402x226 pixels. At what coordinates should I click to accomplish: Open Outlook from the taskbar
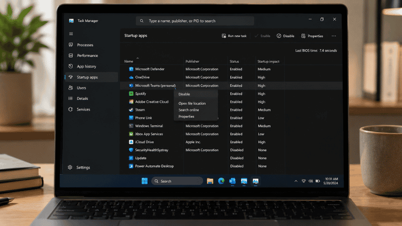tap(233, 181)
